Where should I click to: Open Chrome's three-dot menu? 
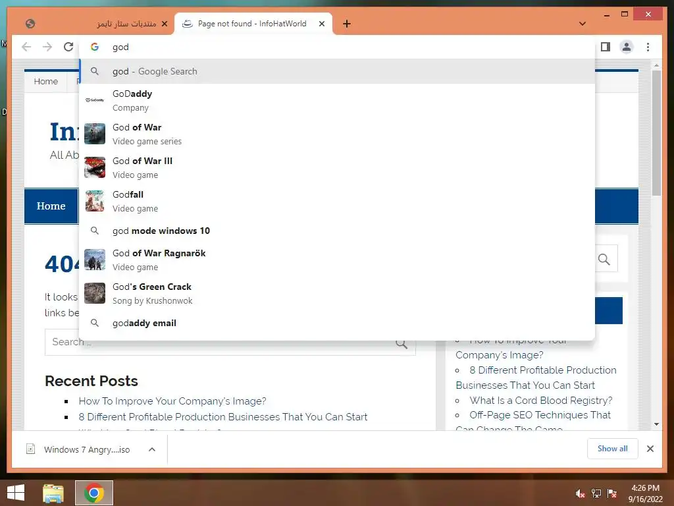648,47
